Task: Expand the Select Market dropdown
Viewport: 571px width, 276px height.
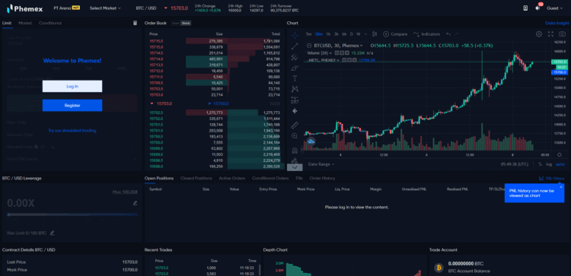Action: point(105,8)
